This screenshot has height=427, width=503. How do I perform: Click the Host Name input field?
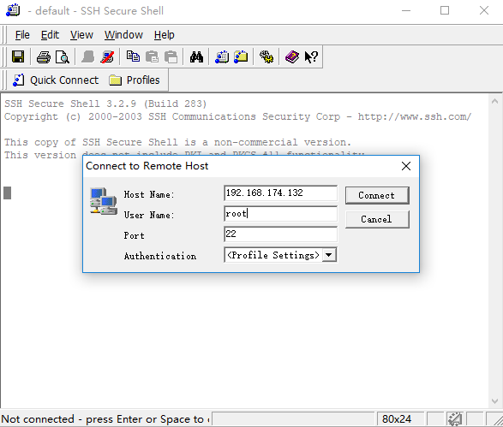coord(280,193)
